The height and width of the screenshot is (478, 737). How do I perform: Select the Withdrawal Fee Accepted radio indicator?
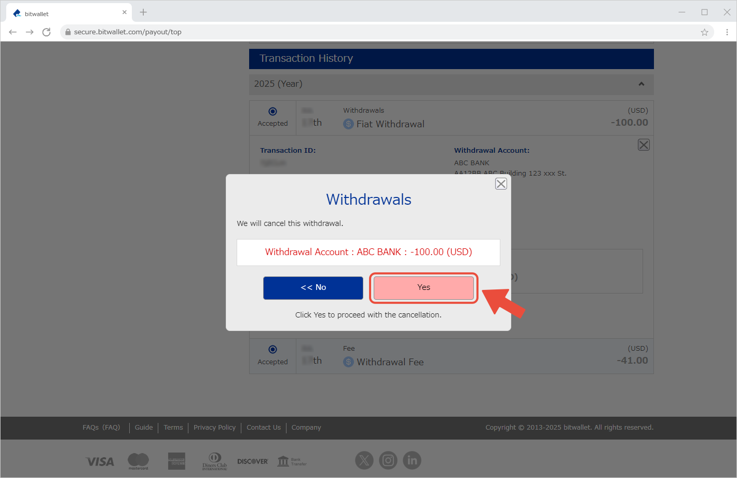(272, 350)
